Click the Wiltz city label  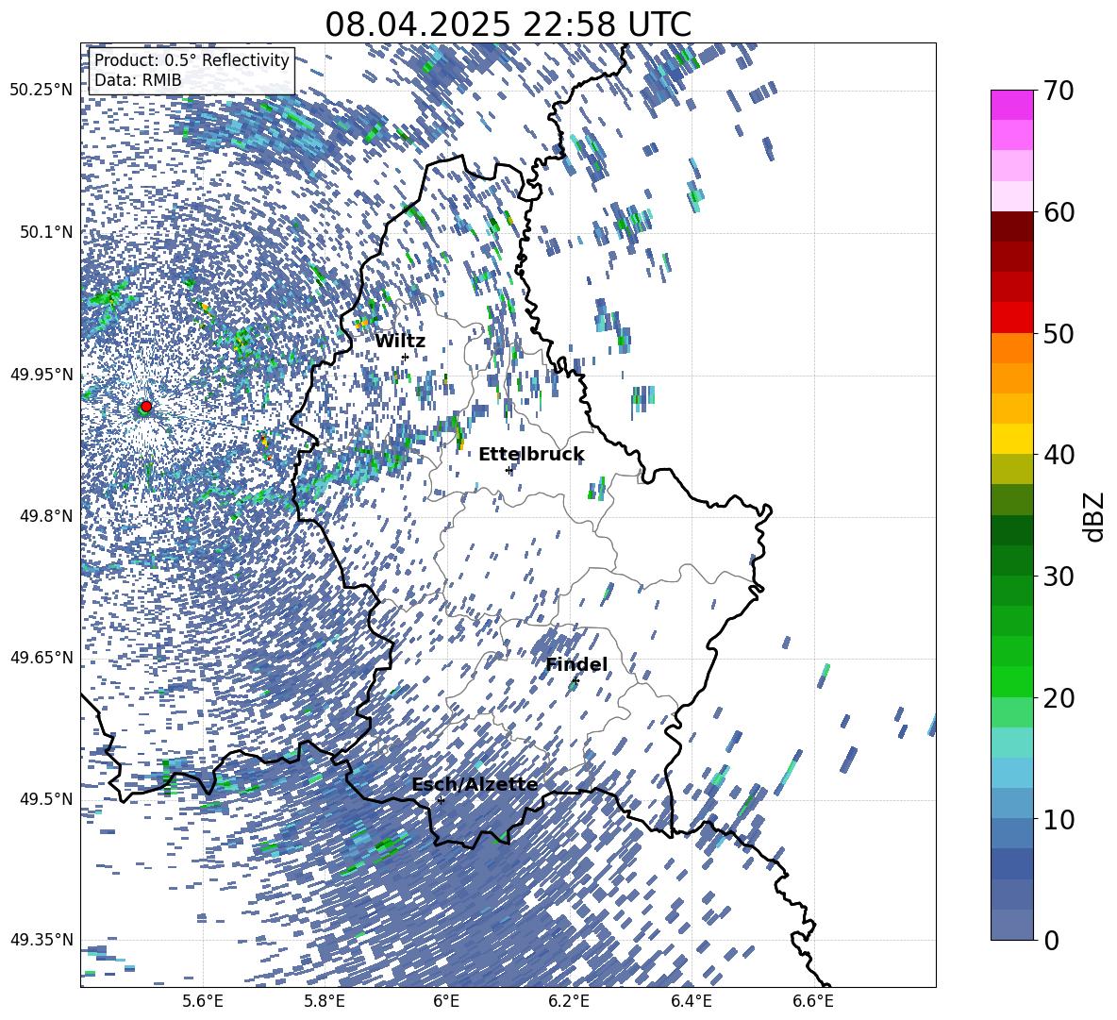[400, 342]
